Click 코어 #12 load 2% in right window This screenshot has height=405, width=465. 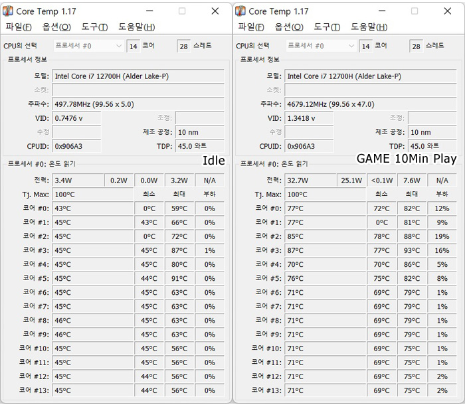pos(442,376)
